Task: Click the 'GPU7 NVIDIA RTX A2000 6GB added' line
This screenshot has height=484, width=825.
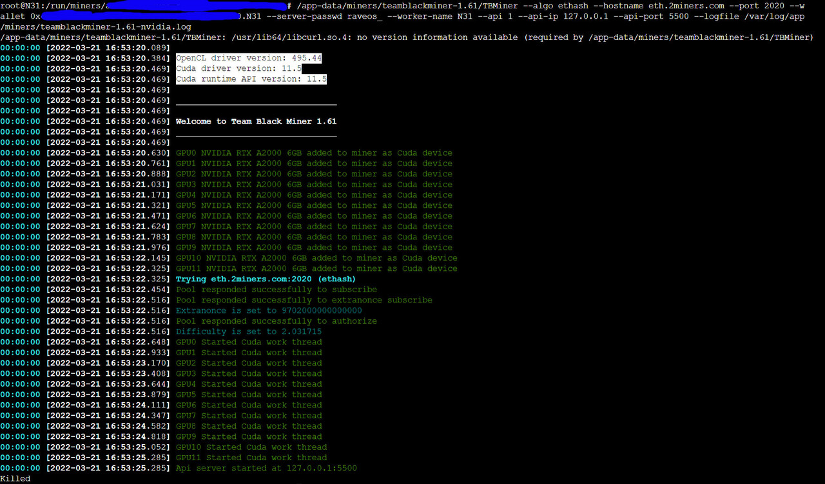Action: click(314, 227)
